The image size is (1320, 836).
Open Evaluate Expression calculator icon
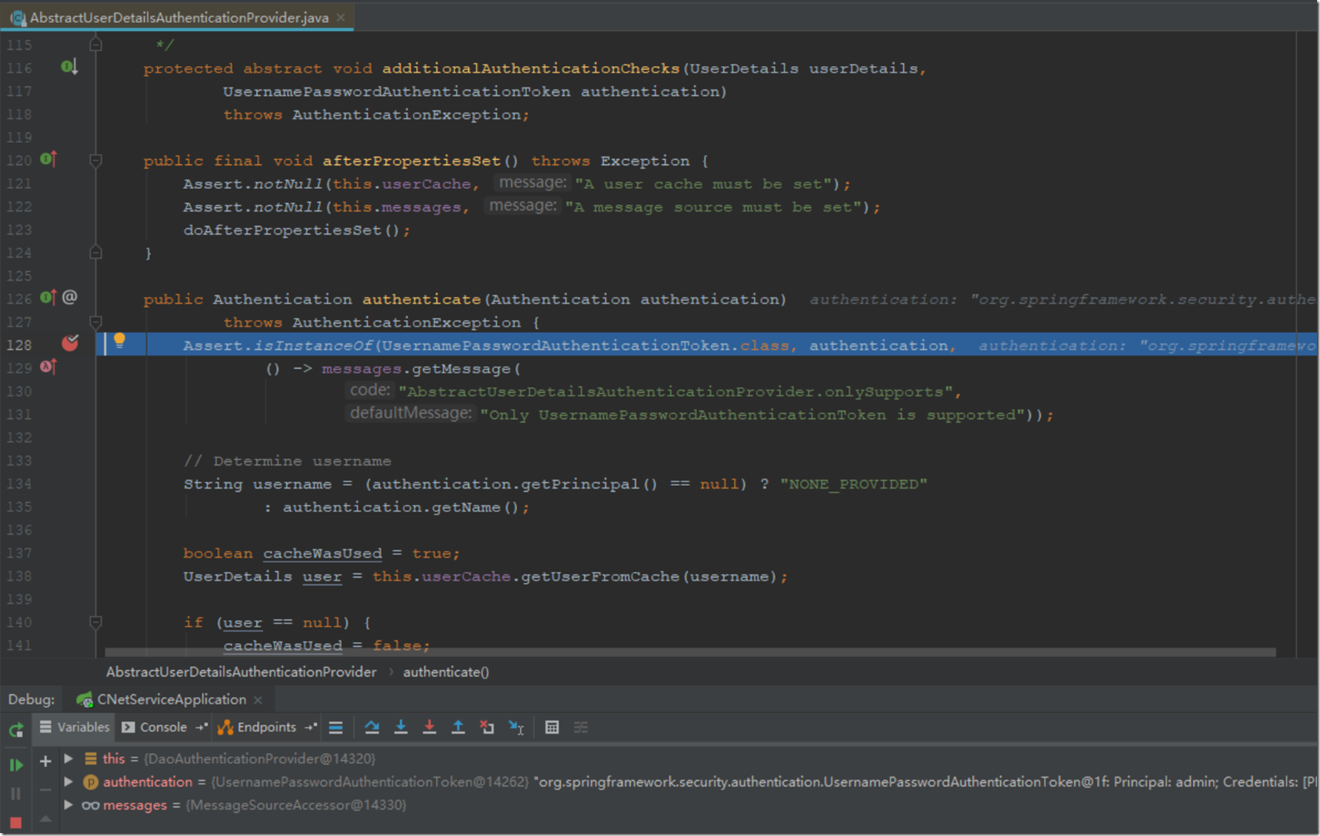coord(552,728)
